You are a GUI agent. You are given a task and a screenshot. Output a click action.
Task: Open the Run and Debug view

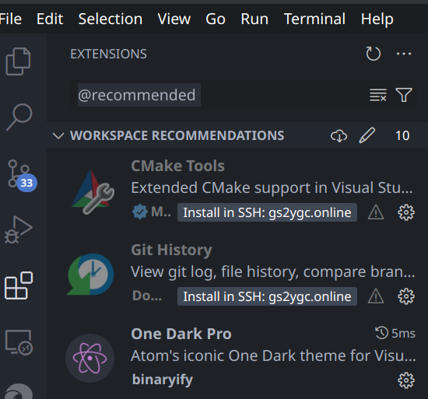pos(19,229)
